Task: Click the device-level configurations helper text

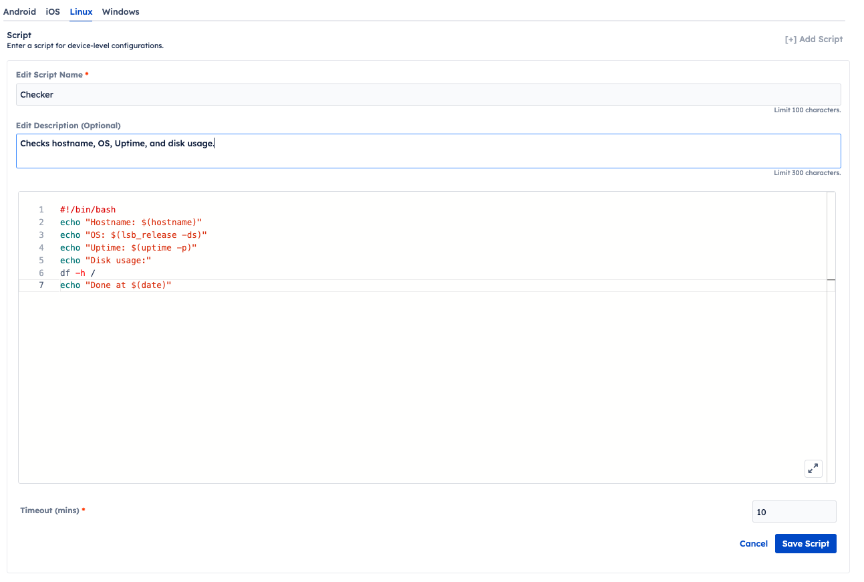Action: tap(86, 46)
